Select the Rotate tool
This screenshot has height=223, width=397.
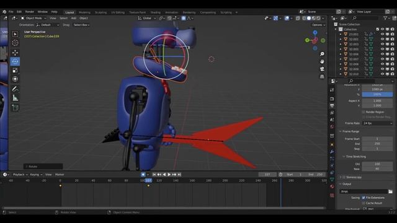tap(15, 61)
